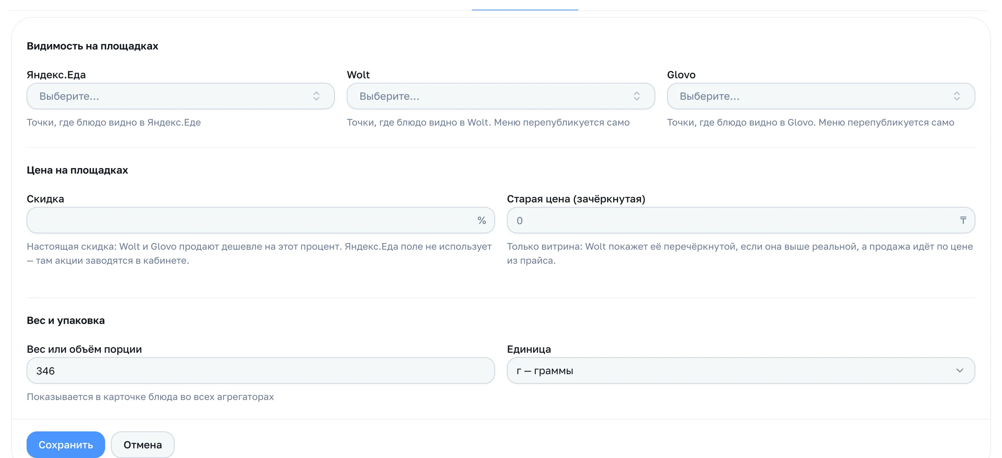
Task: Click the Скидка field label
Action: [x=46, y=199]
